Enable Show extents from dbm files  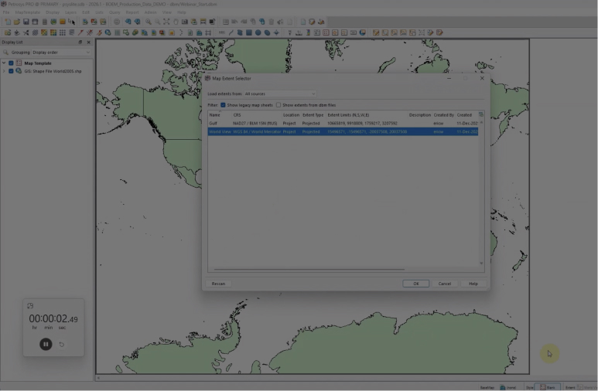pos(278,104)
